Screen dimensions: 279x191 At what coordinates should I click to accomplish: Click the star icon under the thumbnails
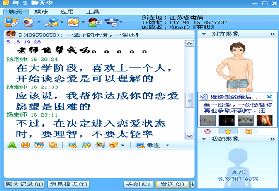click(228, 131)
